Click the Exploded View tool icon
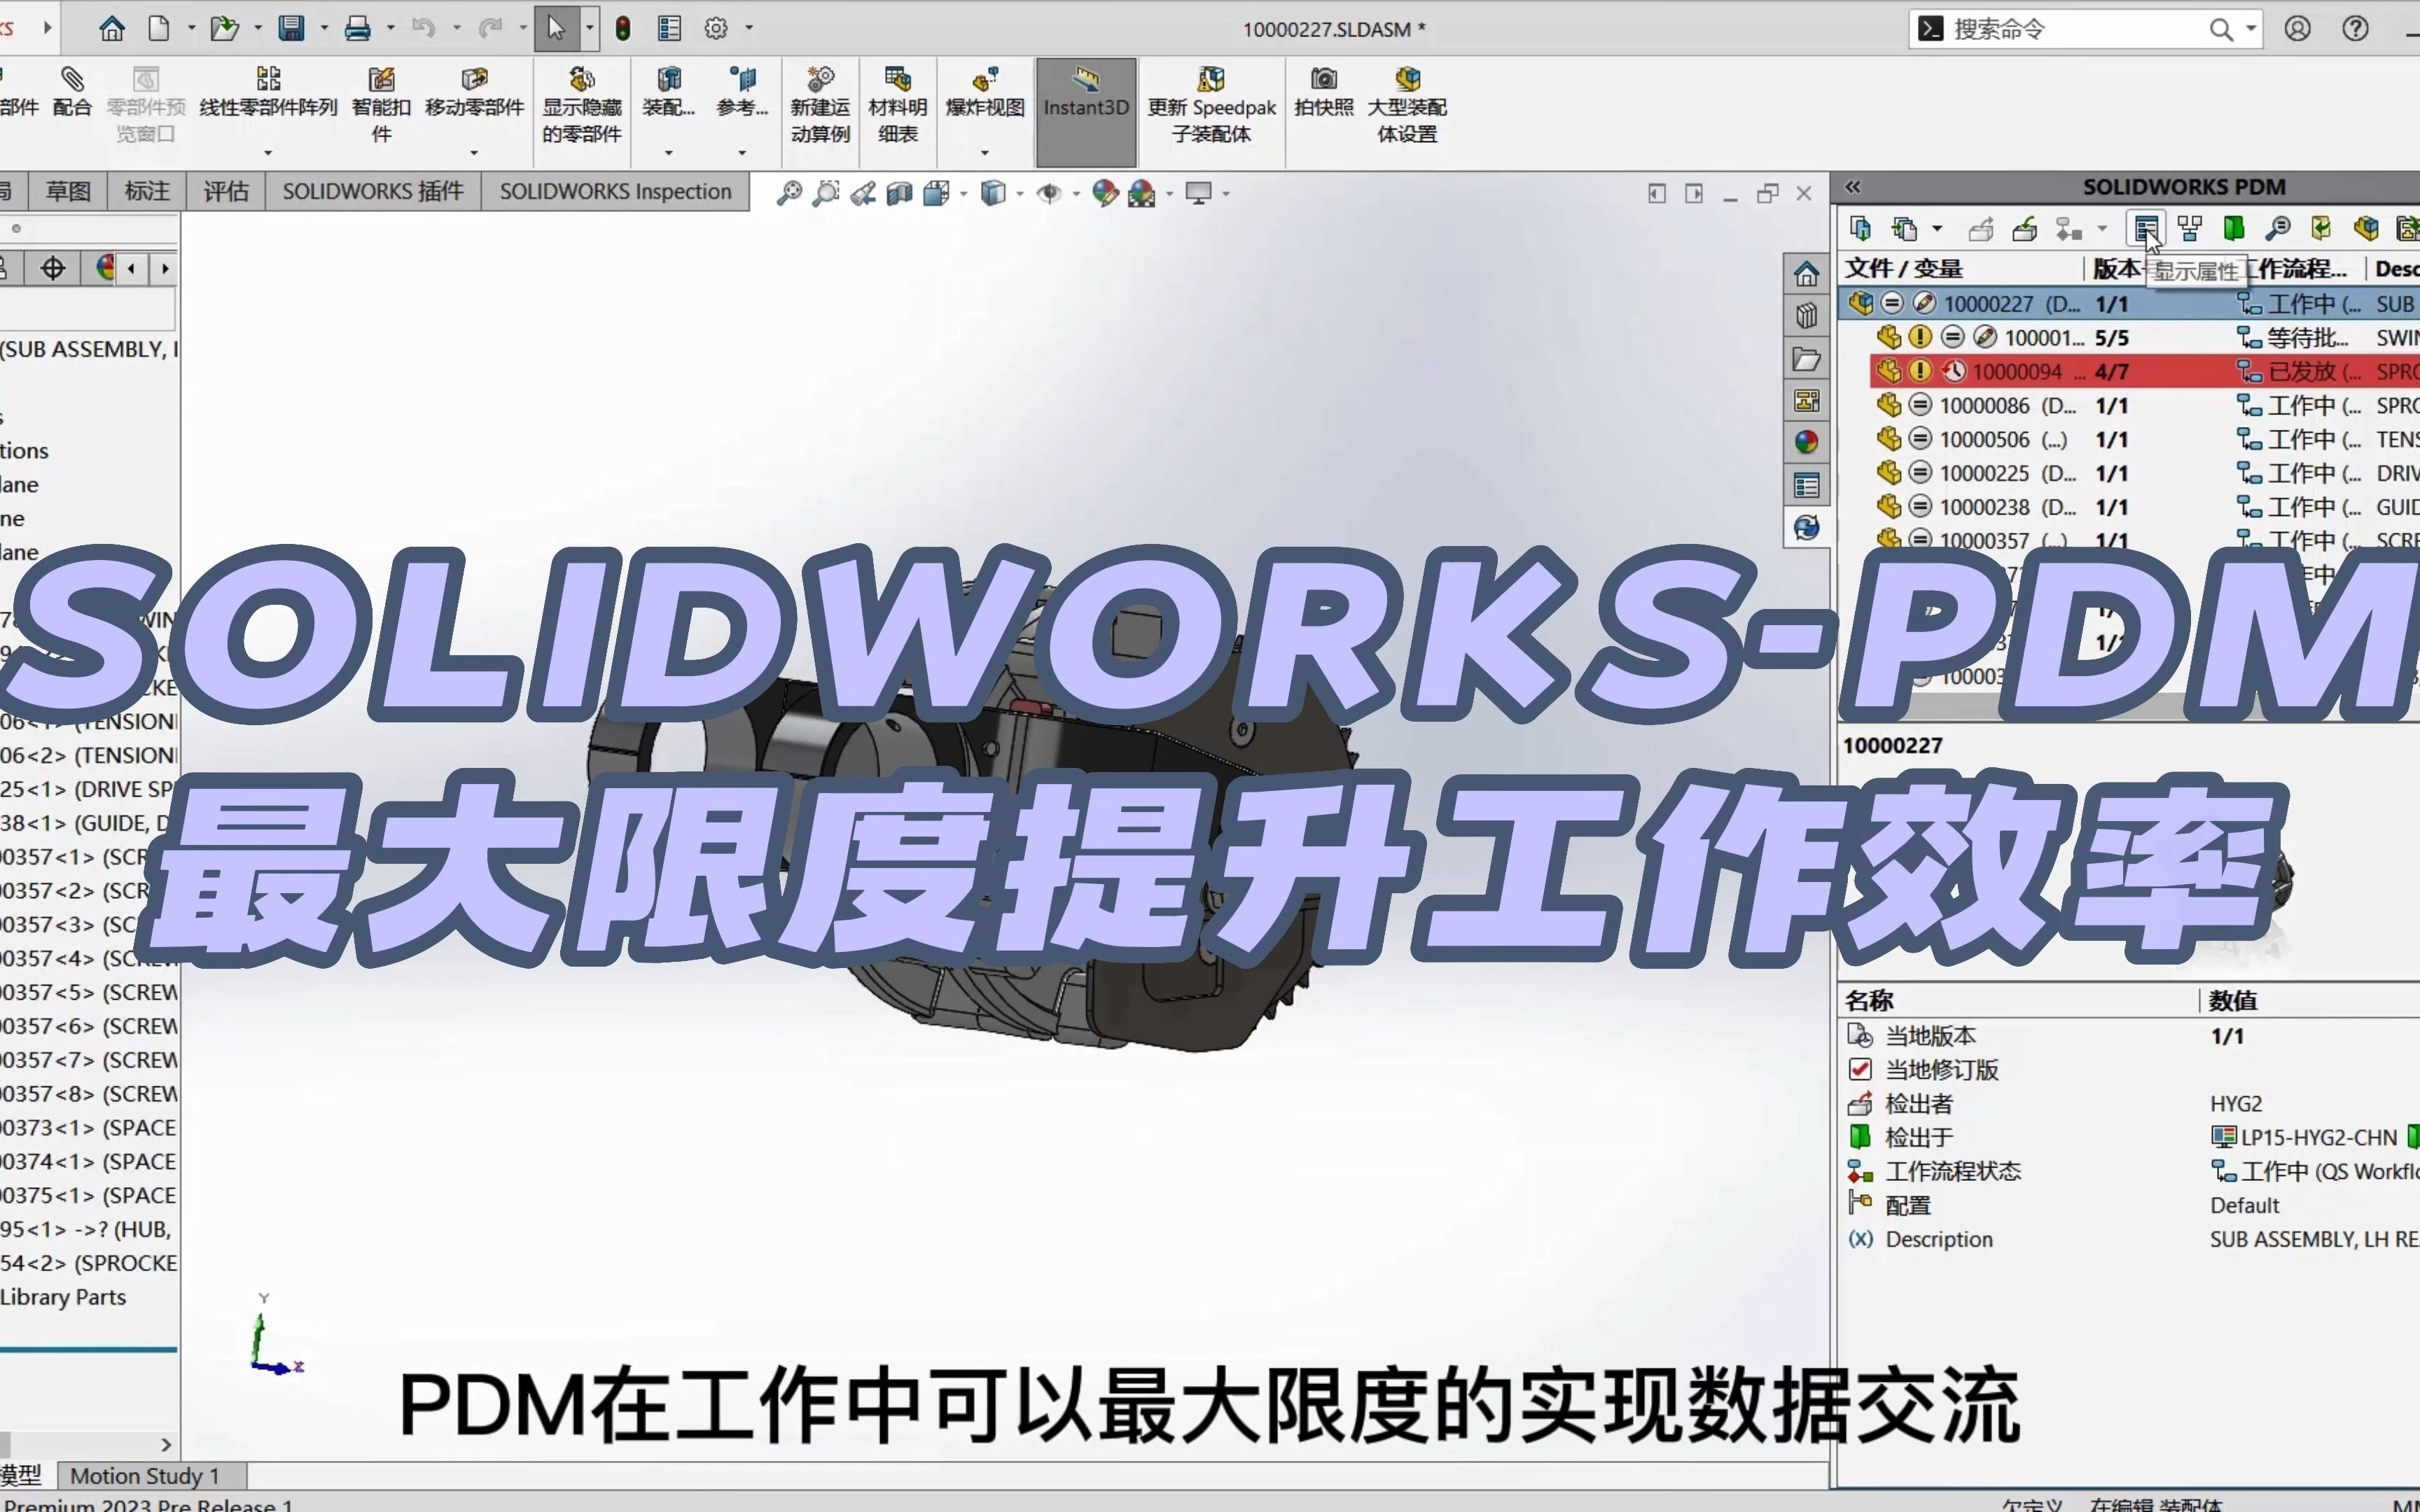2420x1512 pixels. tap(985, 80)
